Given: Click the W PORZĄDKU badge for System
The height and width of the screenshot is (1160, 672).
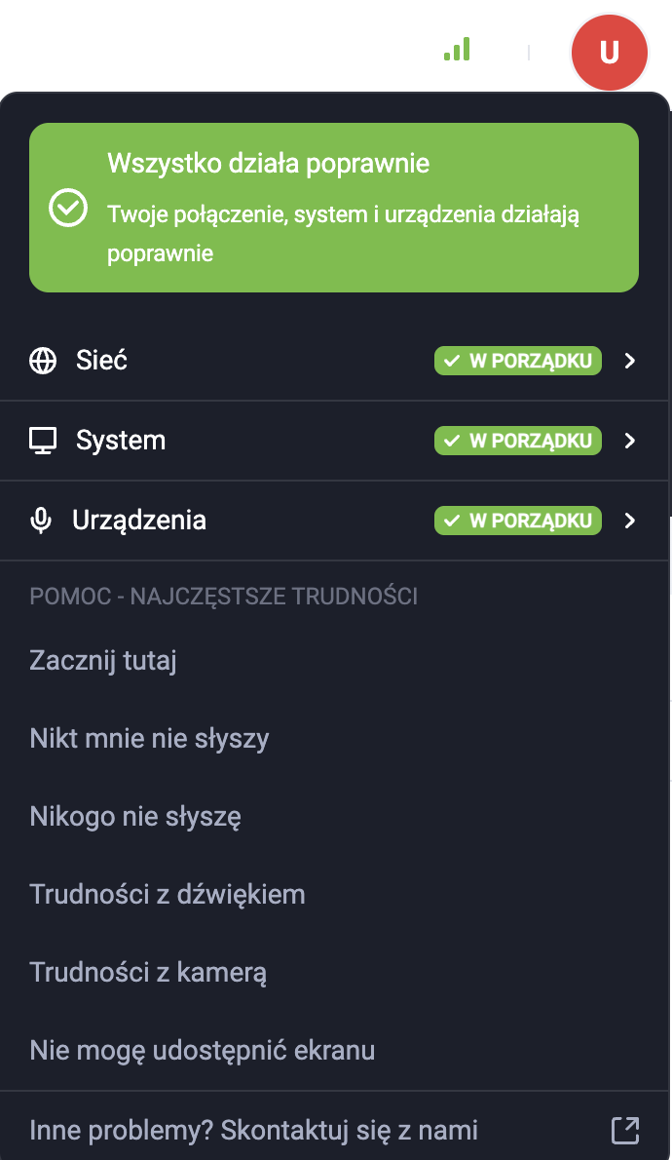Looking at the screenshot, I should [x=518, y=441].
